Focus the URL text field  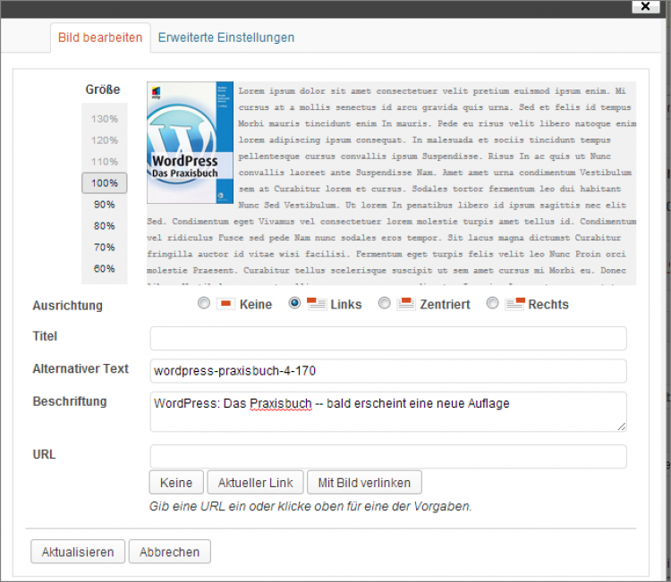tap(388, 457)
